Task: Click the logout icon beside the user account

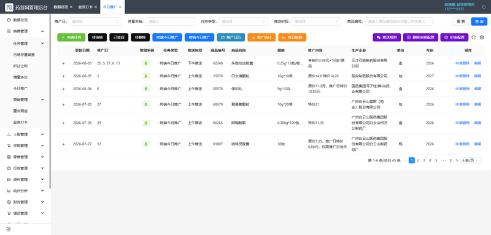Action: tap(484, 7)
